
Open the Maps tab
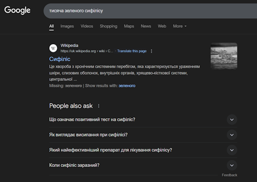pos(129,26)
